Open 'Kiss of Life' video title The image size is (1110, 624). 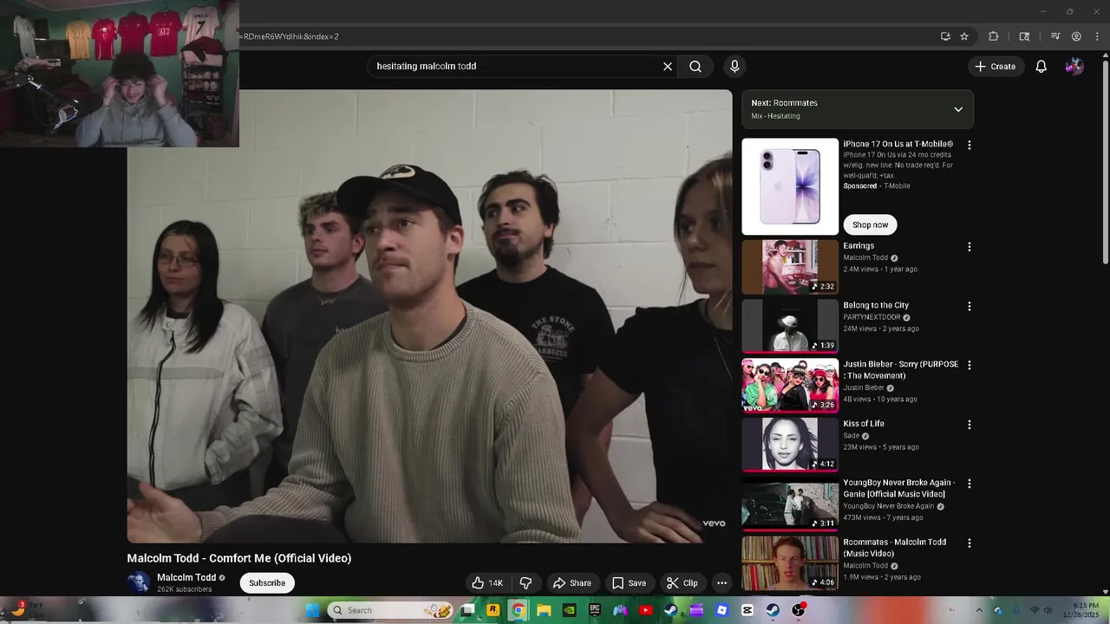[x=864, y=424]
